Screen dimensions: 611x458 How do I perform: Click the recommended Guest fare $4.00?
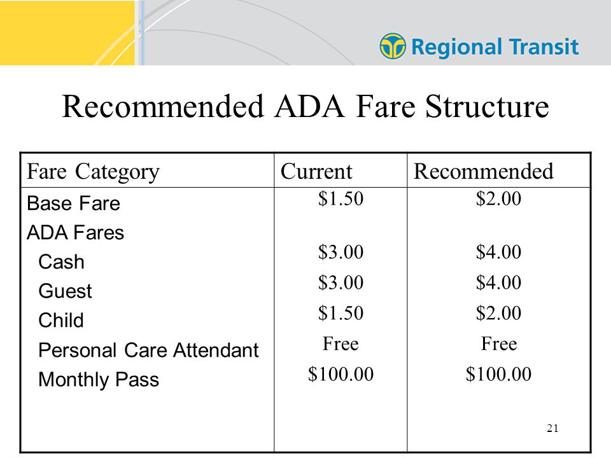(x=498, y=282)
